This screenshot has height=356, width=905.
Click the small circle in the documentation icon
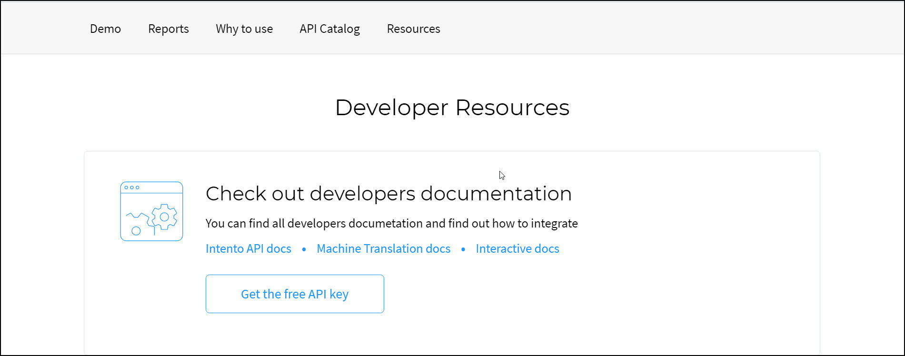(136, 231)
